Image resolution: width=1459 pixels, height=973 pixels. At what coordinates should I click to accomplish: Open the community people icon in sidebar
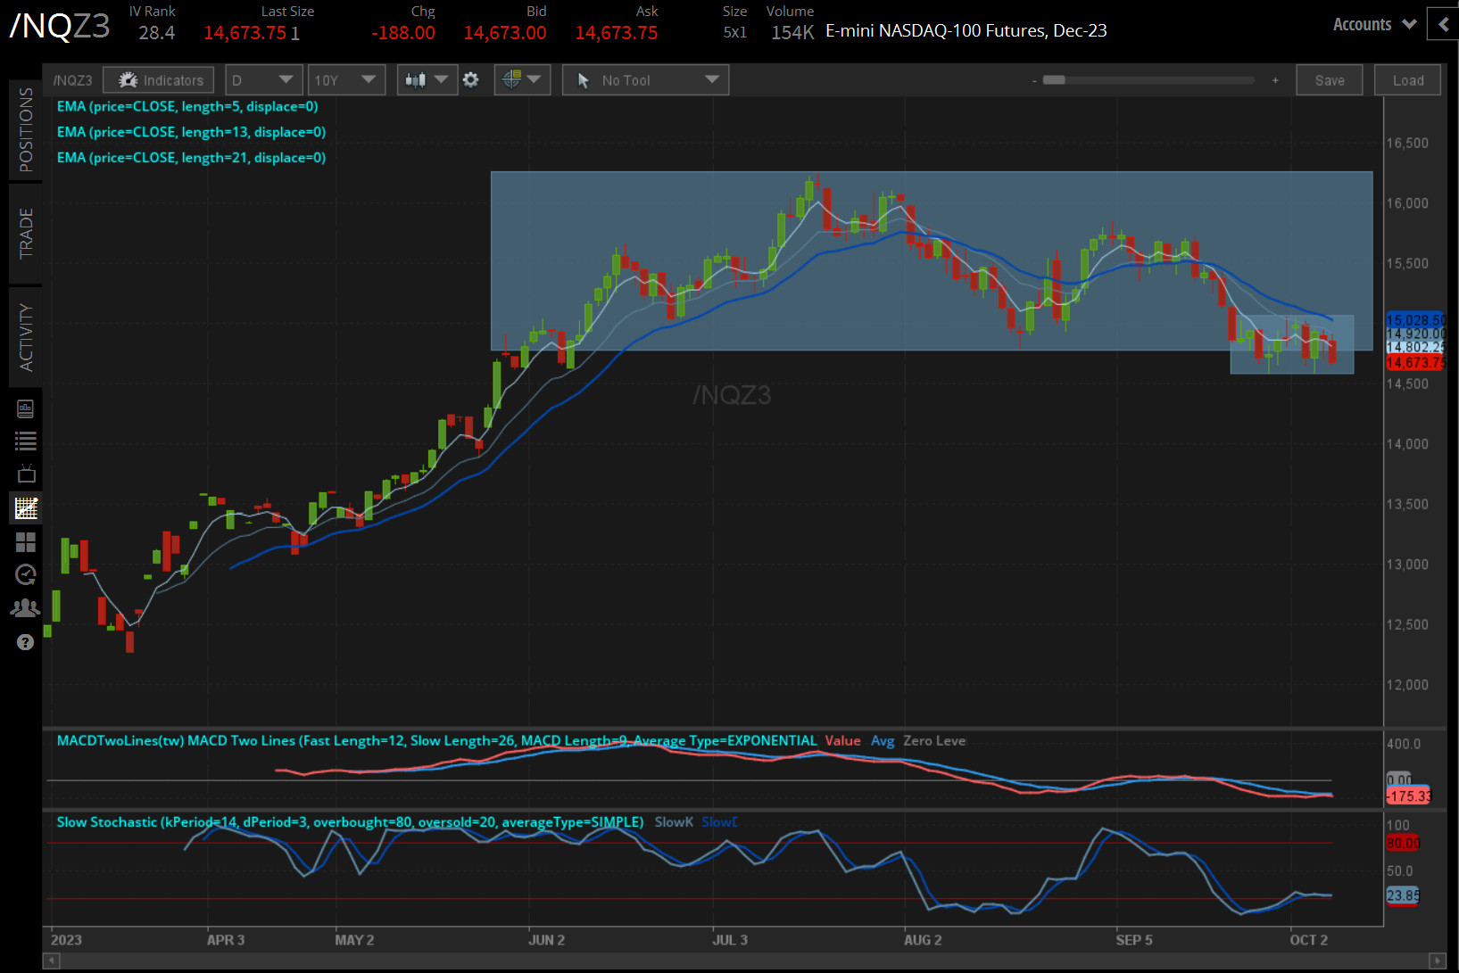[x=26, y=608]
